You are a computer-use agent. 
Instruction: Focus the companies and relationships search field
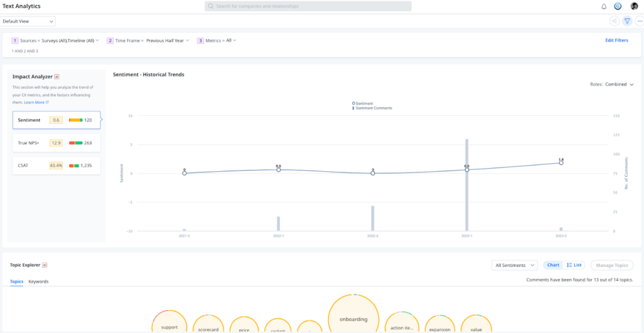point(308,6)
